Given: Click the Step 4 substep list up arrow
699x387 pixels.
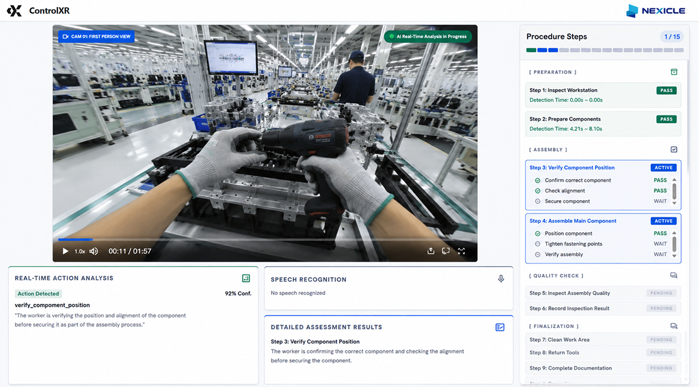Looking at the screenshot, I should pos(674,233).
